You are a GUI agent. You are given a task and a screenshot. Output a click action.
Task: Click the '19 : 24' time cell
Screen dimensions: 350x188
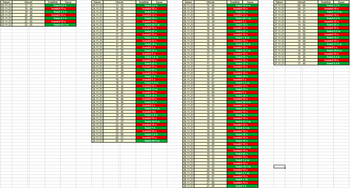tap(210, 163)
